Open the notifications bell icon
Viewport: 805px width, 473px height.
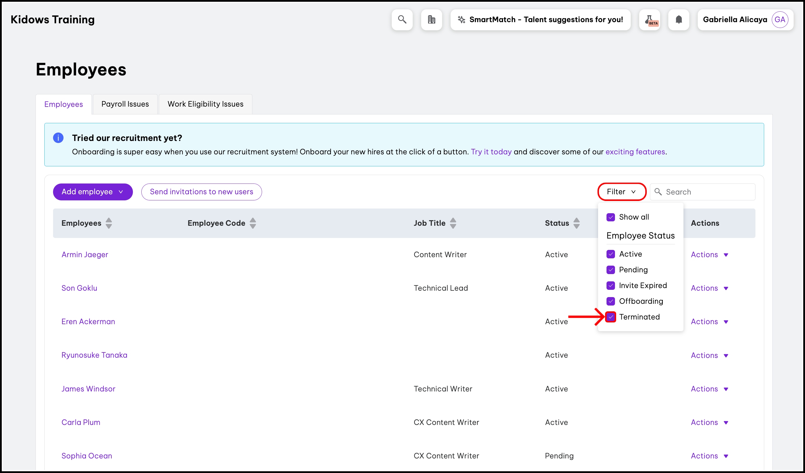pyautogui.click(x=679, y=20)
